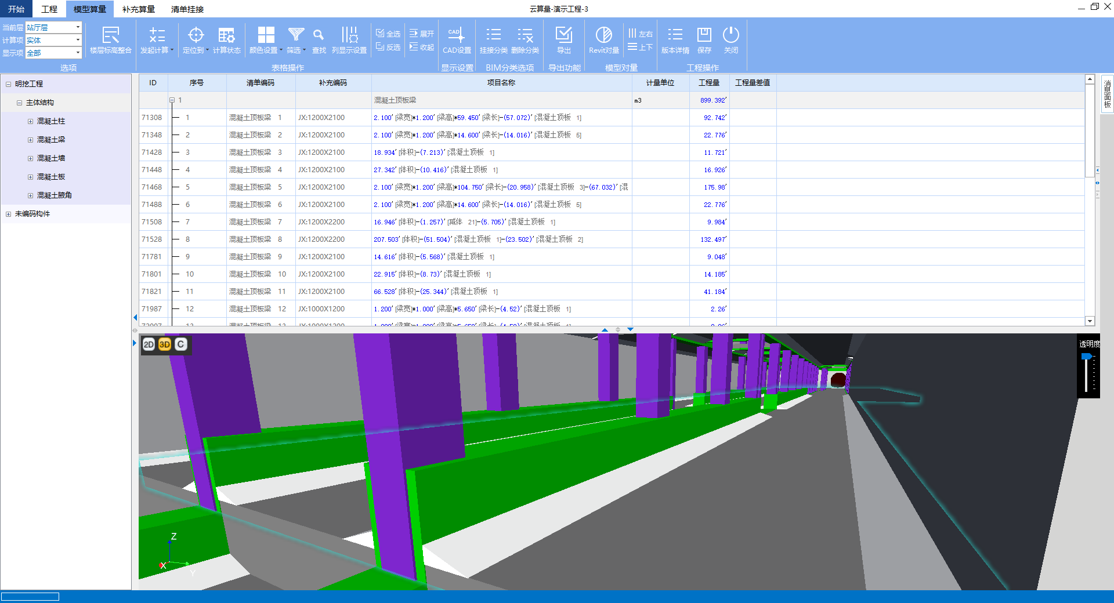Click the 展开 expand button
This screenshot has height=603, width=1114.
(x=422, y=34)
